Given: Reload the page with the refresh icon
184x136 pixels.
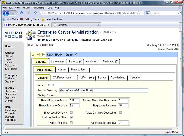Looking at the screenshot, I should coord(21,13).
